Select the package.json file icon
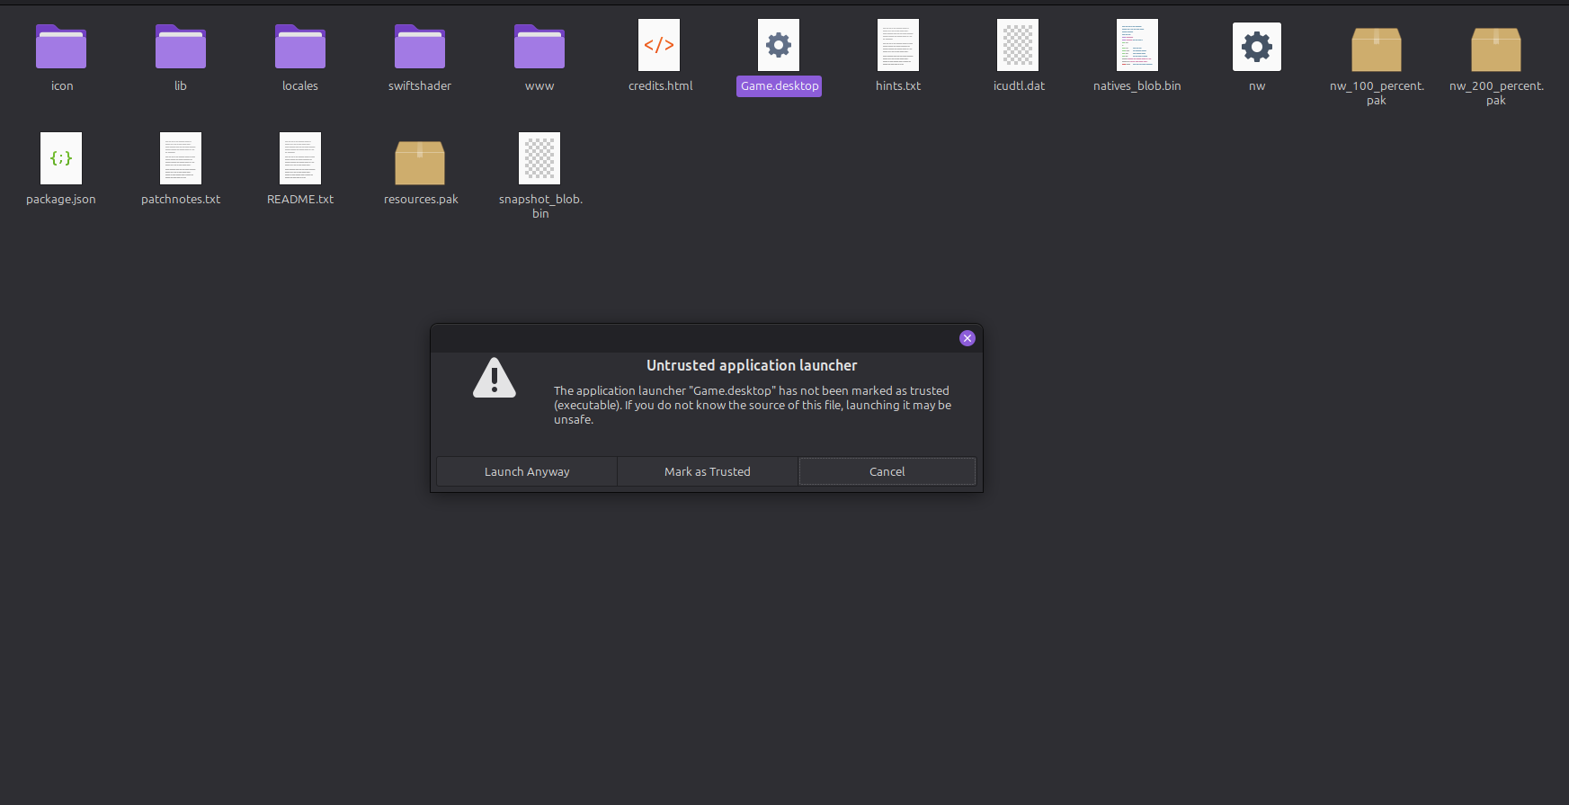 click(61, 158)
